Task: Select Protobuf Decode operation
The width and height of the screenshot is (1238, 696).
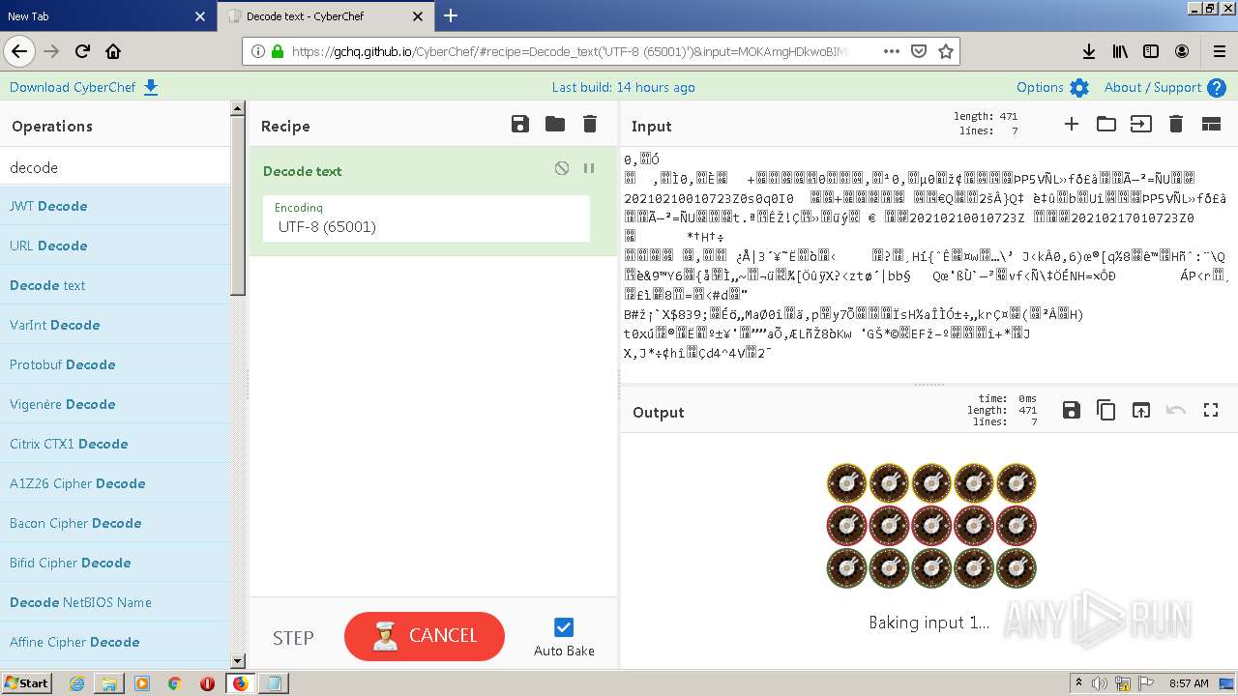Action: pos(115,364)
